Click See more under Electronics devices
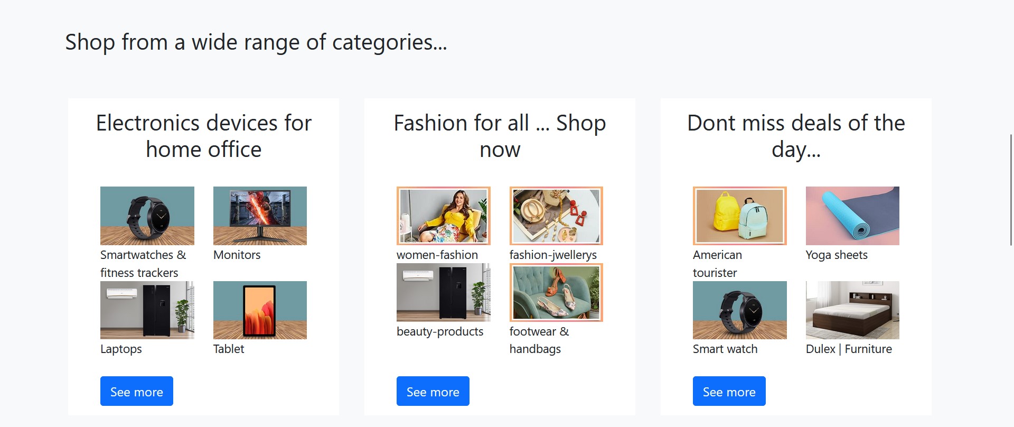1014x427 pixels. click(x=137, y=391)
